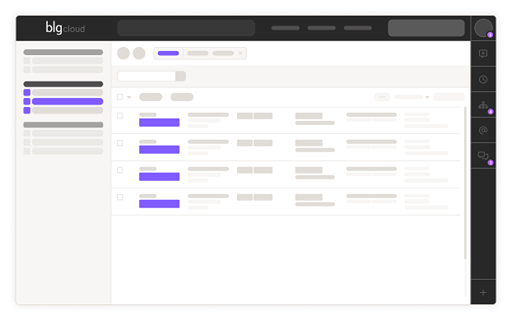Expand the arrow next to select-all checkbox

(128, 97)
